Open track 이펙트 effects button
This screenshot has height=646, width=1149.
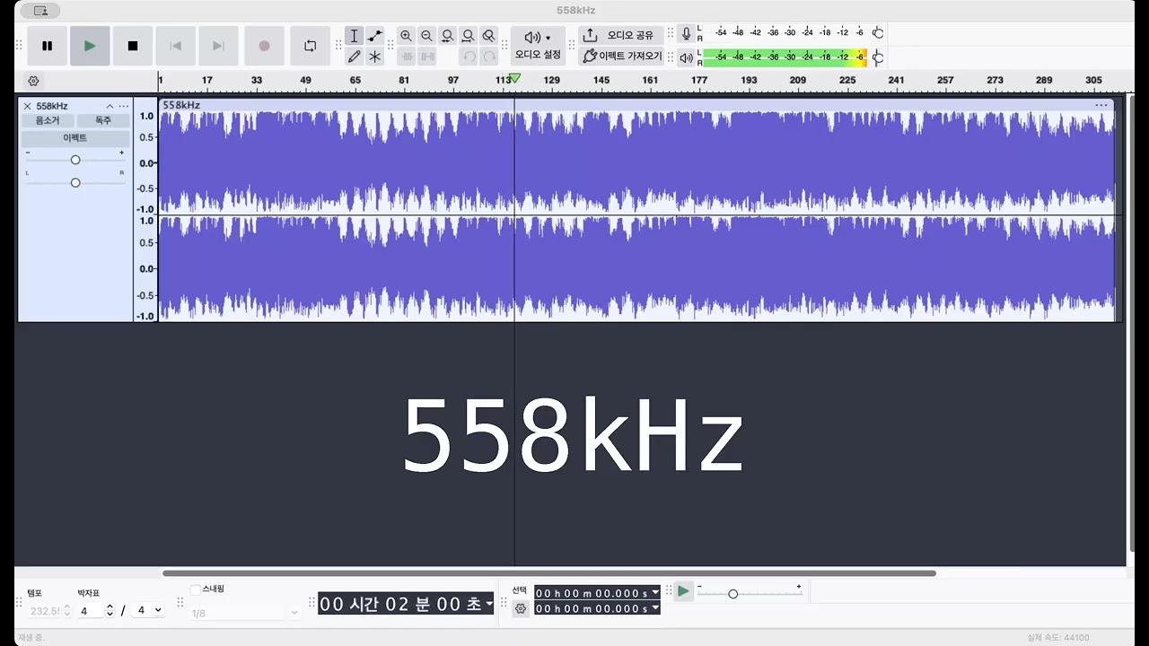[75, 138]
